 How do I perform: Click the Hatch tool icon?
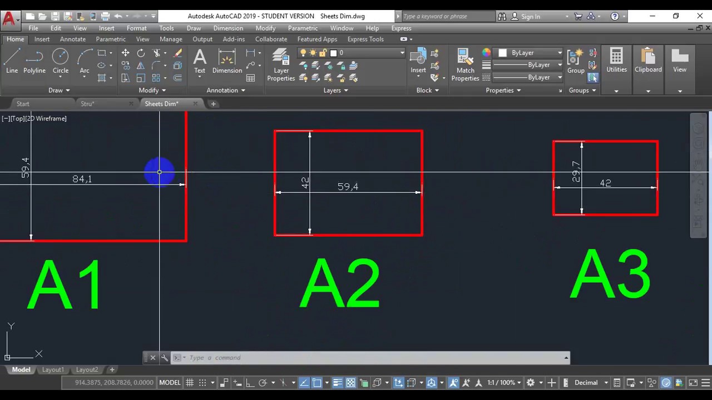pyautogui.click(x=102, y=78)
